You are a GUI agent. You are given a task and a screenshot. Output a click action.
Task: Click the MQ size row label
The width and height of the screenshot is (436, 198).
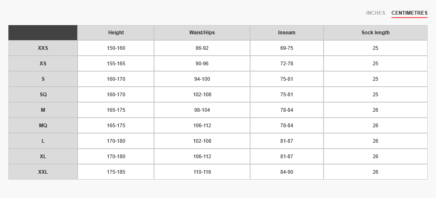click(43, 126)
